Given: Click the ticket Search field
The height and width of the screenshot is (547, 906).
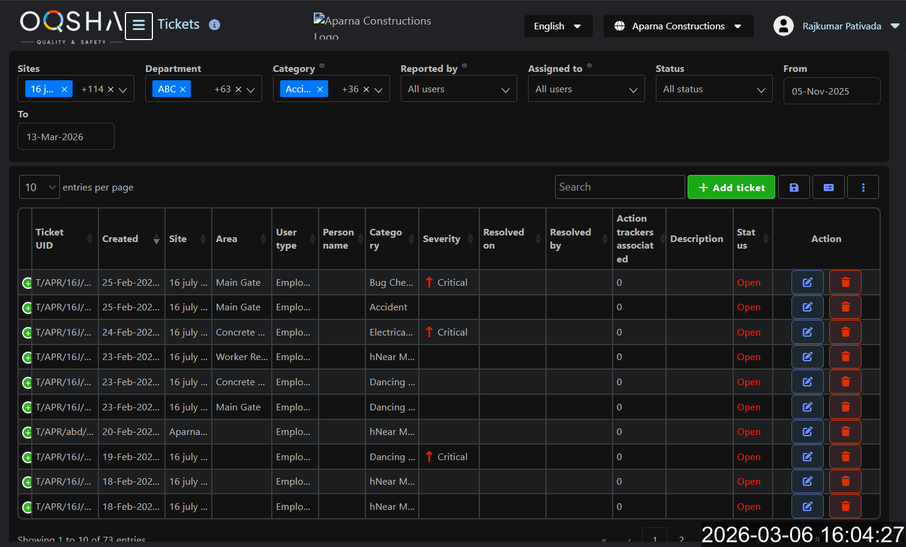Looking at the screenshot, I should (x=619, y=188).
